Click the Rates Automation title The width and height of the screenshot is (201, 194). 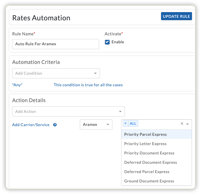click(41, 18)
